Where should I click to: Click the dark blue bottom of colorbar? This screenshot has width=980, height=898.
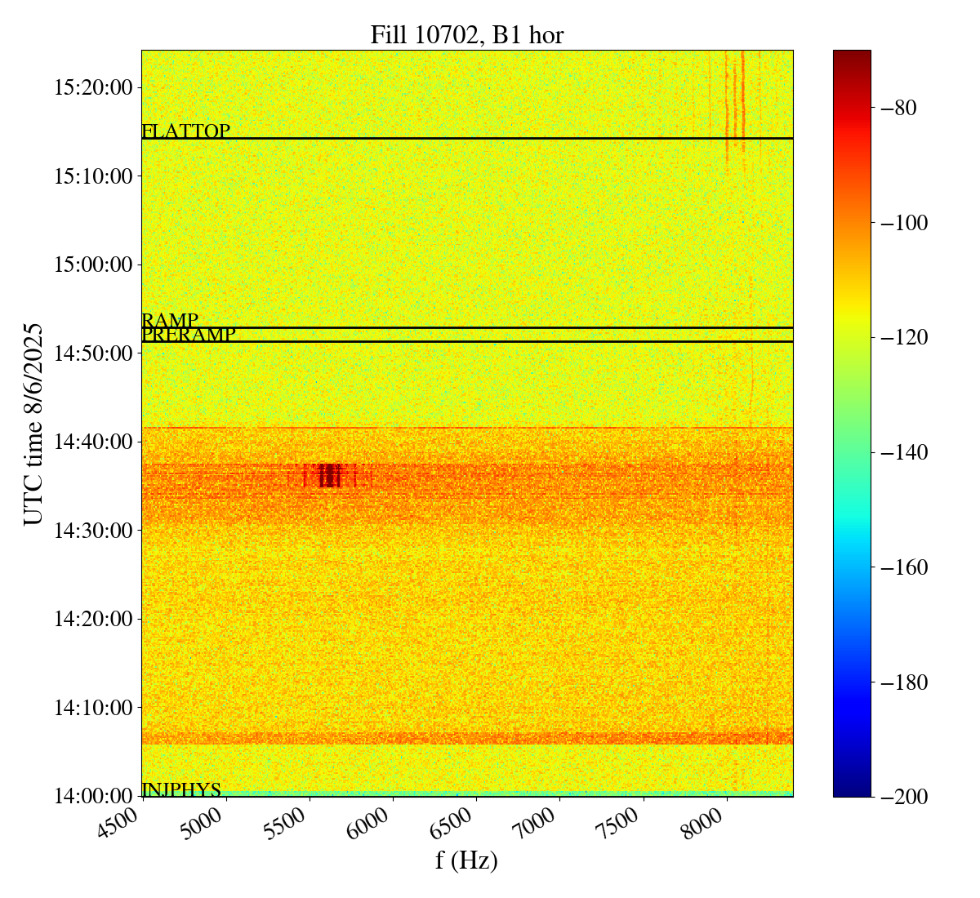852,790
